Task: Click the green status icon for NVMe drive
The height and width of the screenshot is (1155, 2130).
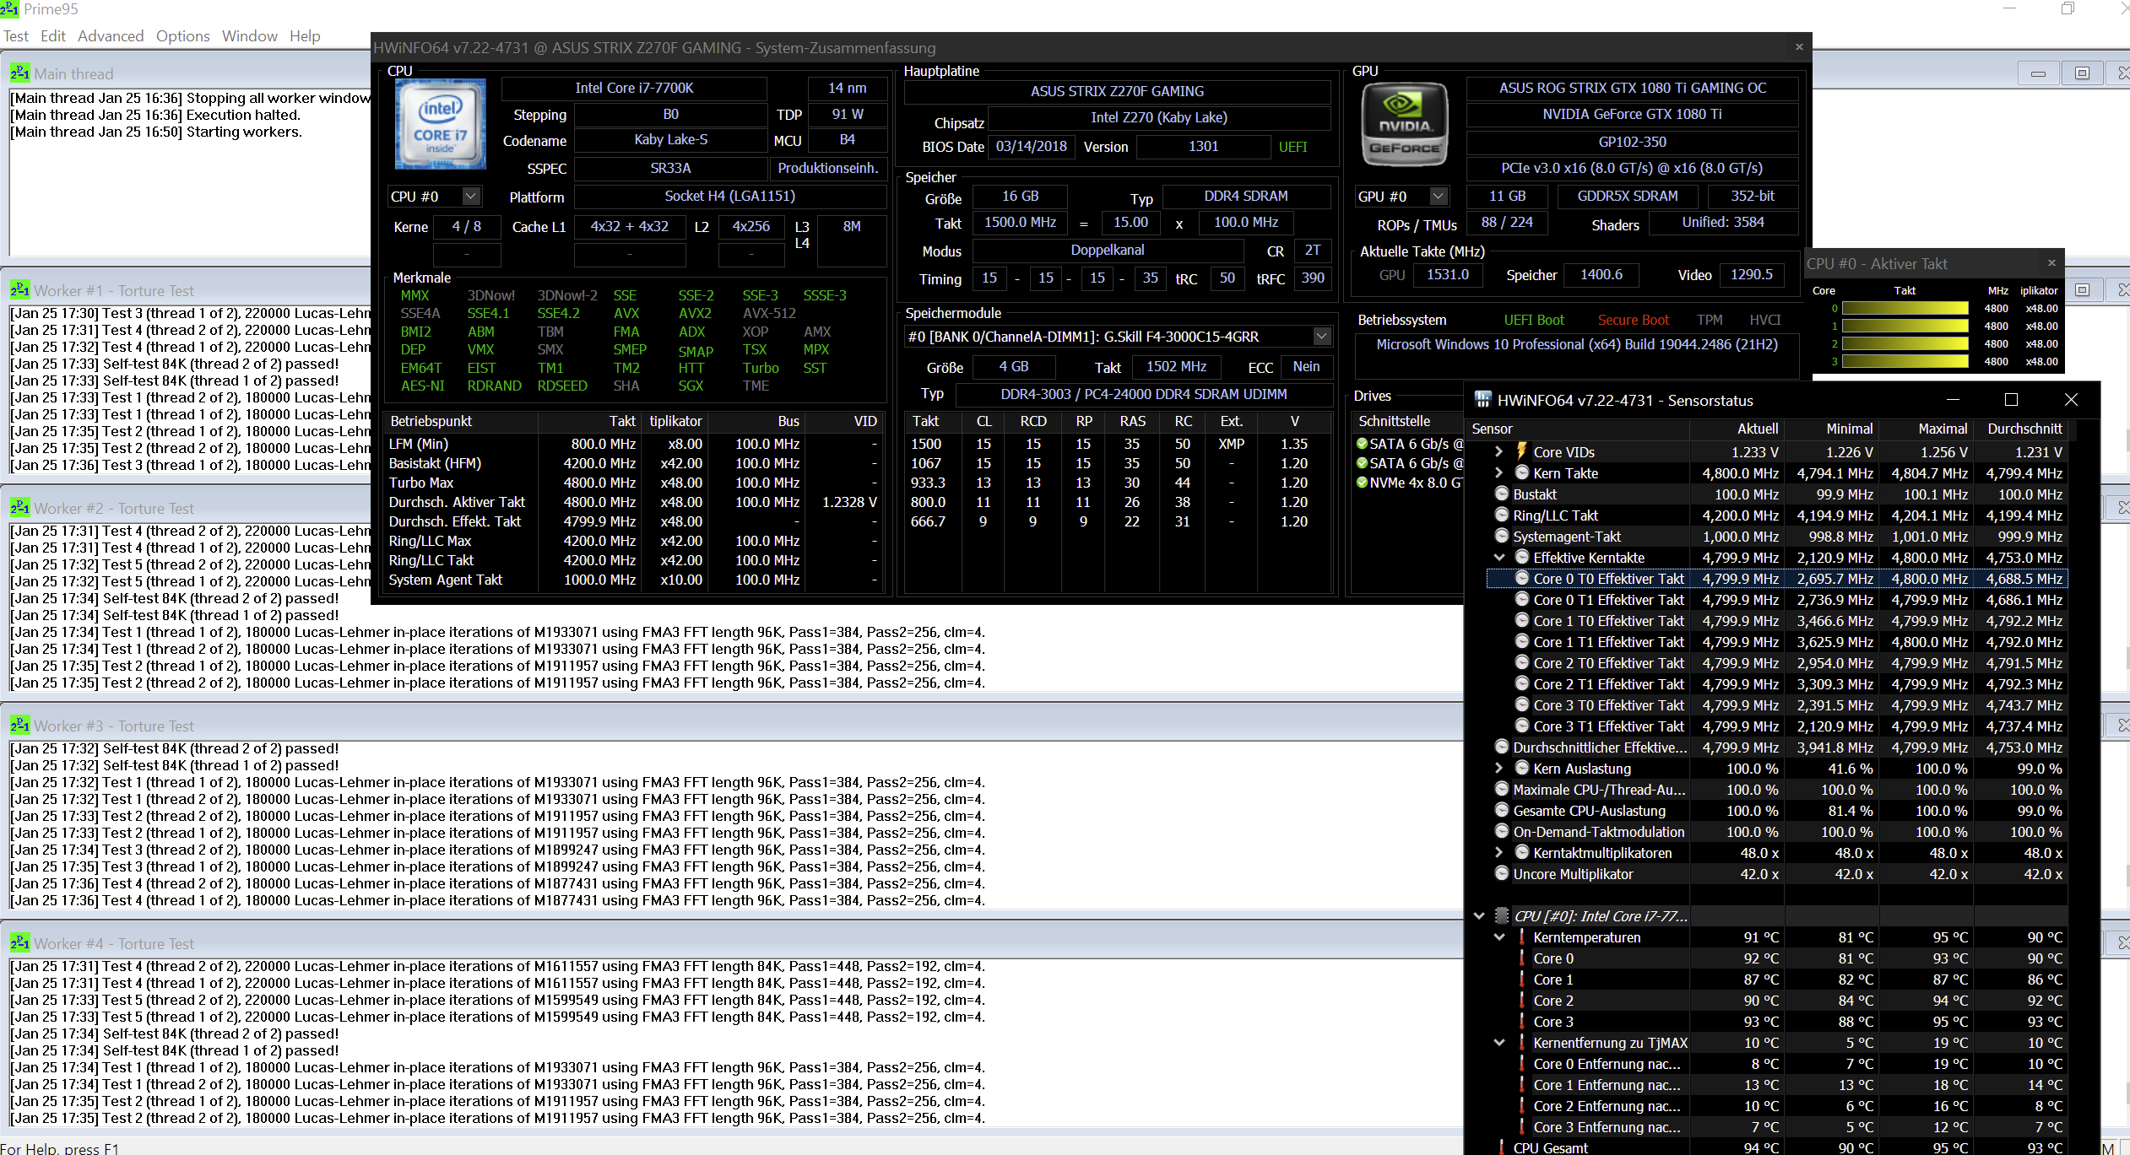Action: pos(1362,483)
